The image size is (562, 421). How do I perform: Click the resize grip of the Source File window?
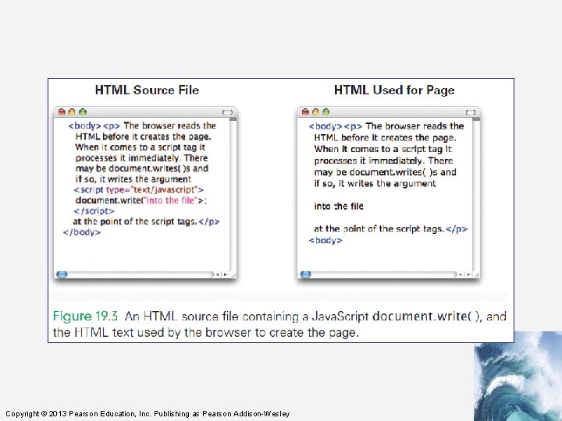coord(233,274)
